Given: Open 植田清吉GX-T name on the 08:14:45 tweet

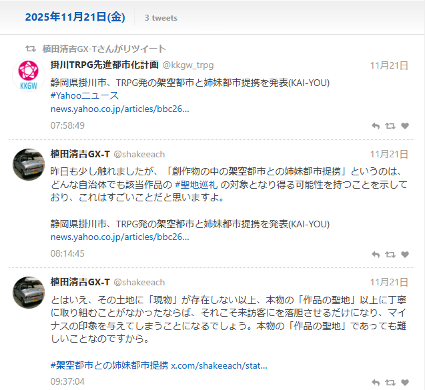Looking at the screenshot, I should [80, 154].
